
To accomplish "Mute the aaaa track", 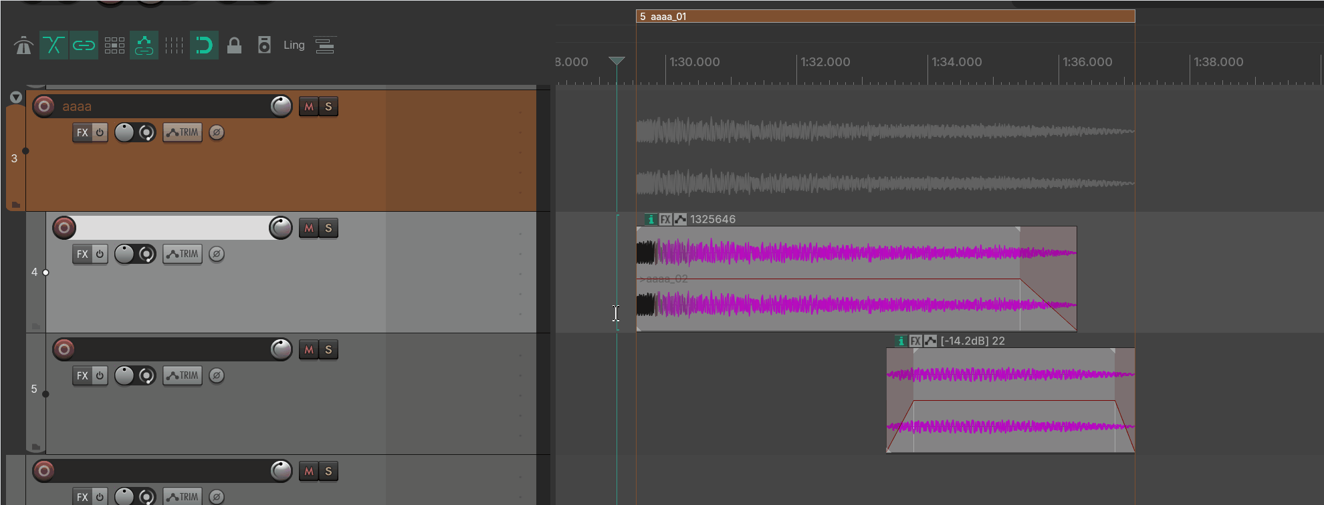I will point(308,106).
